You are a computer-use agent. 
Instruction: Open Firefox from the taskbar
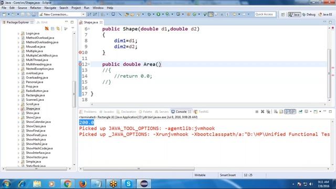click(83, 184)
